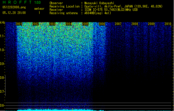Click the observer name Masayuki Kobayashi
The width and height of the screenshot is (174, 111).
pos(99,3)
